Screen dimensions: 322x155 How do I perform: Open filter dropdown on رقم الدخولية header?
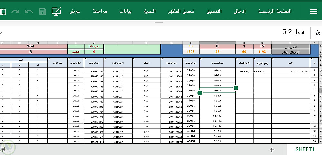tap(86, 59)
